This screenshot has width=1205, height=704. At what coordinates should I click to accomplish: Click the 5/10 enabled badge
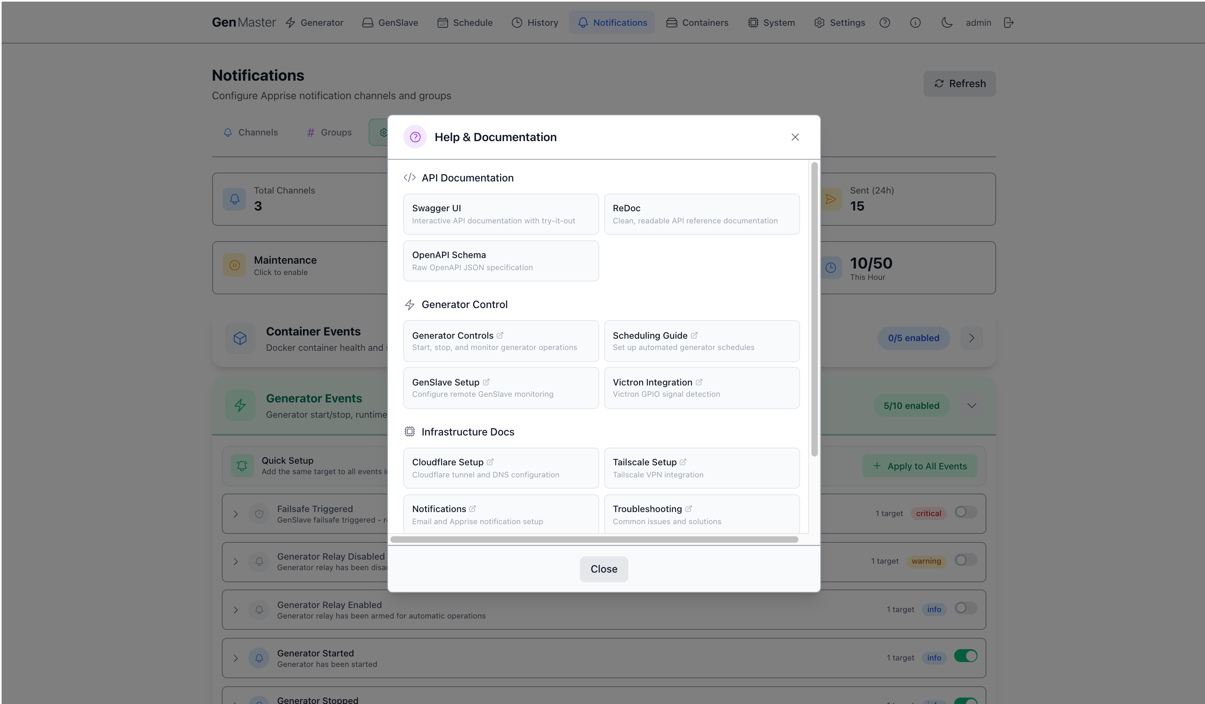pyautogui.click(x=911, y=406)
